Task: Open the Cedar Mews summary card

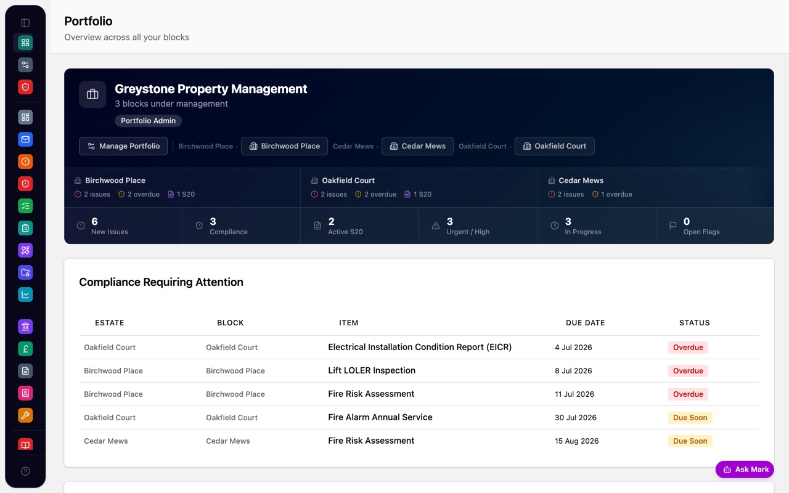Action: (656, 187)
